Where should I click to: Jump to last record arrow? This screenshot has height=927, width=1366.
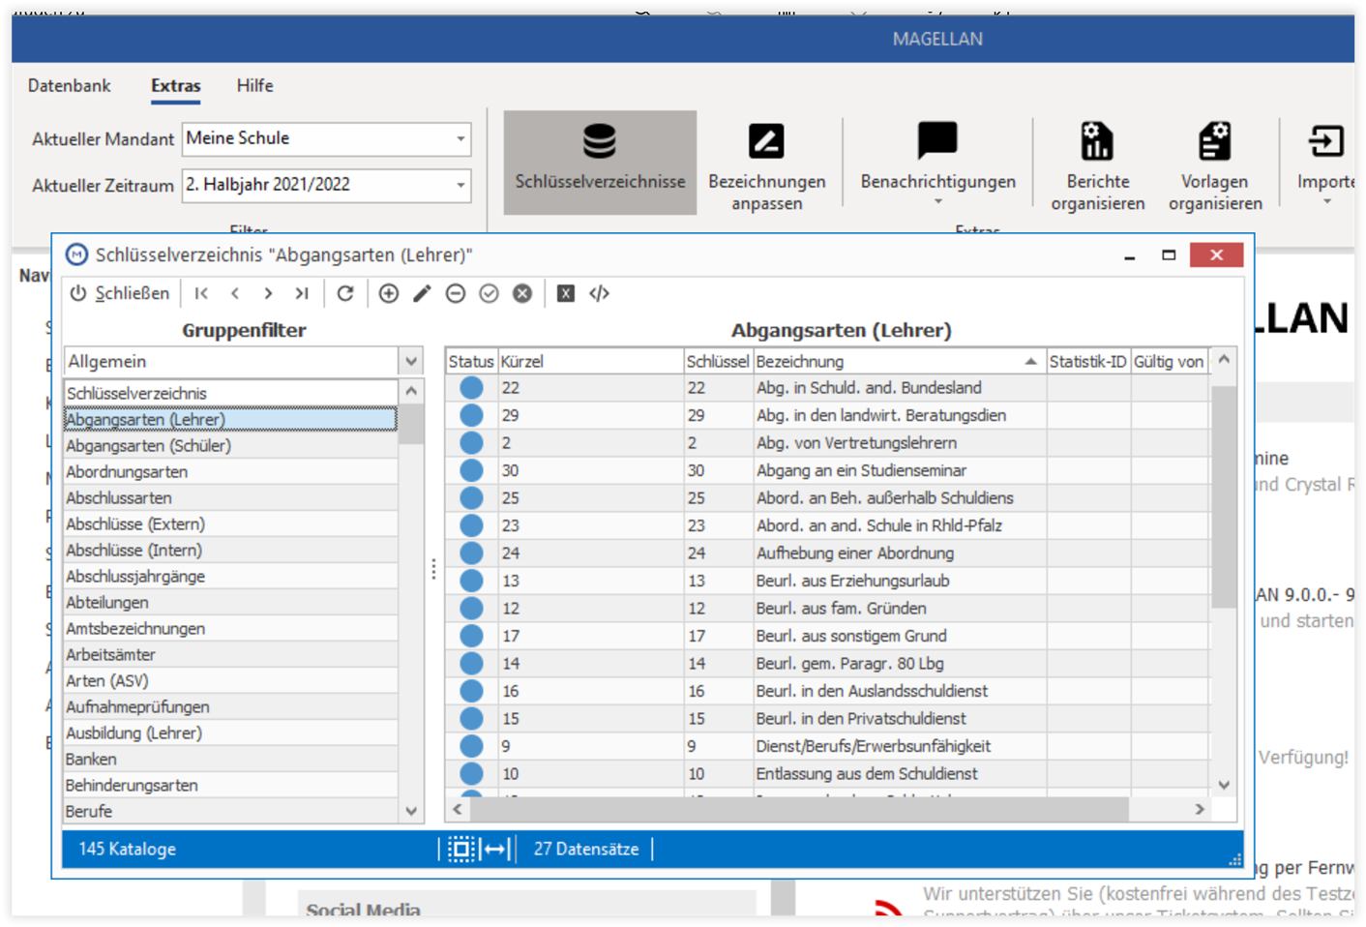302,293
